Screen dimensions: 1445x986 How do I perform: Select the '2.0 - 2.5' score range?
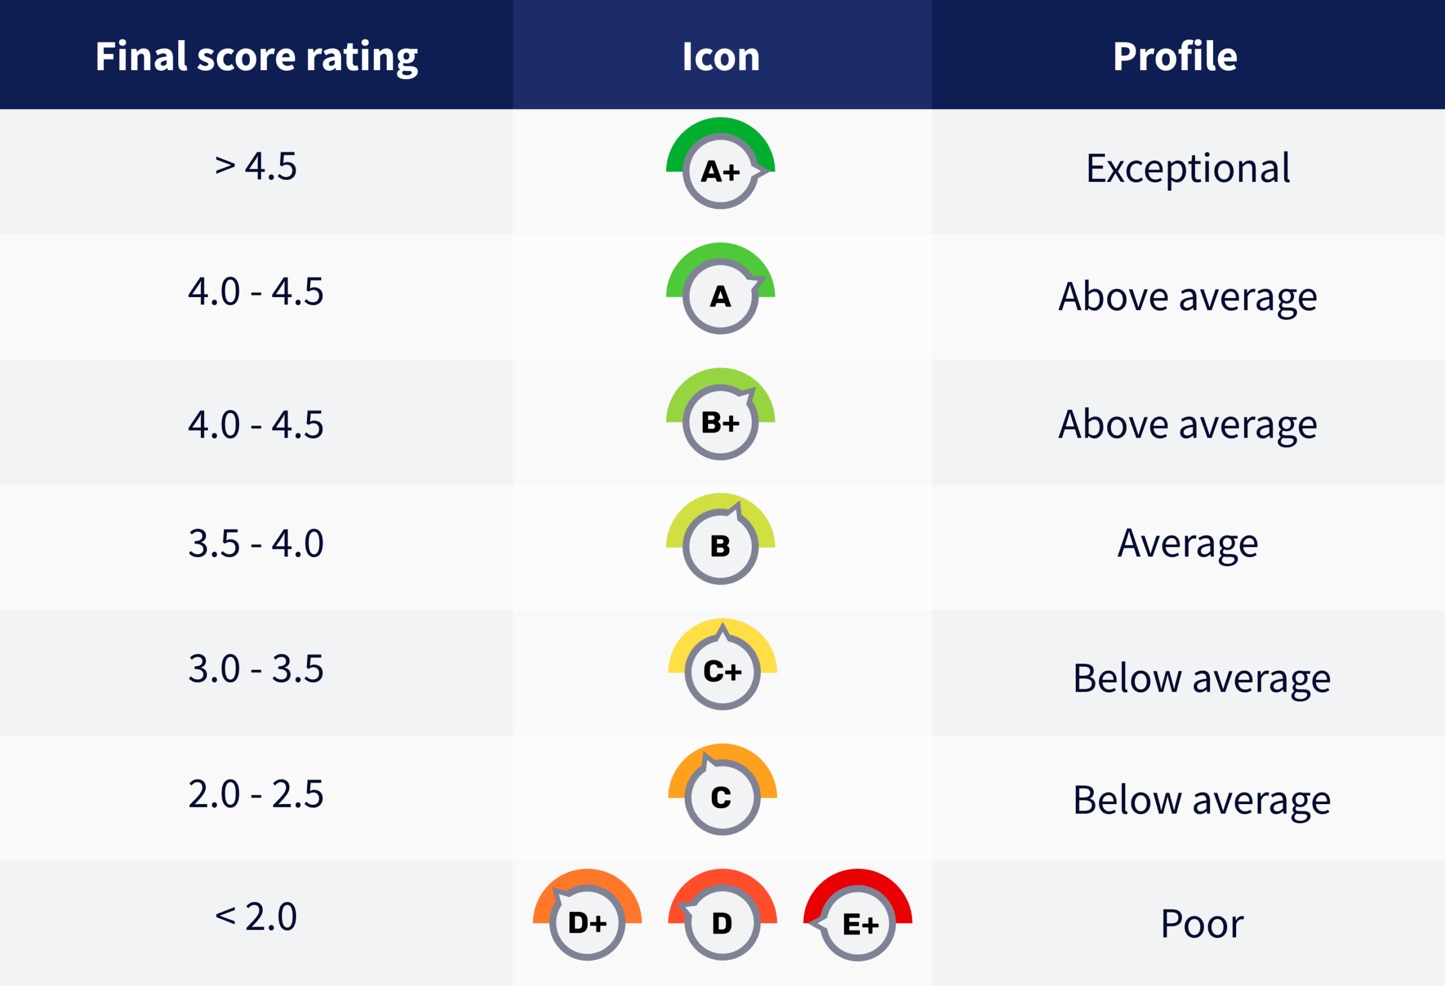pos(256,795)
